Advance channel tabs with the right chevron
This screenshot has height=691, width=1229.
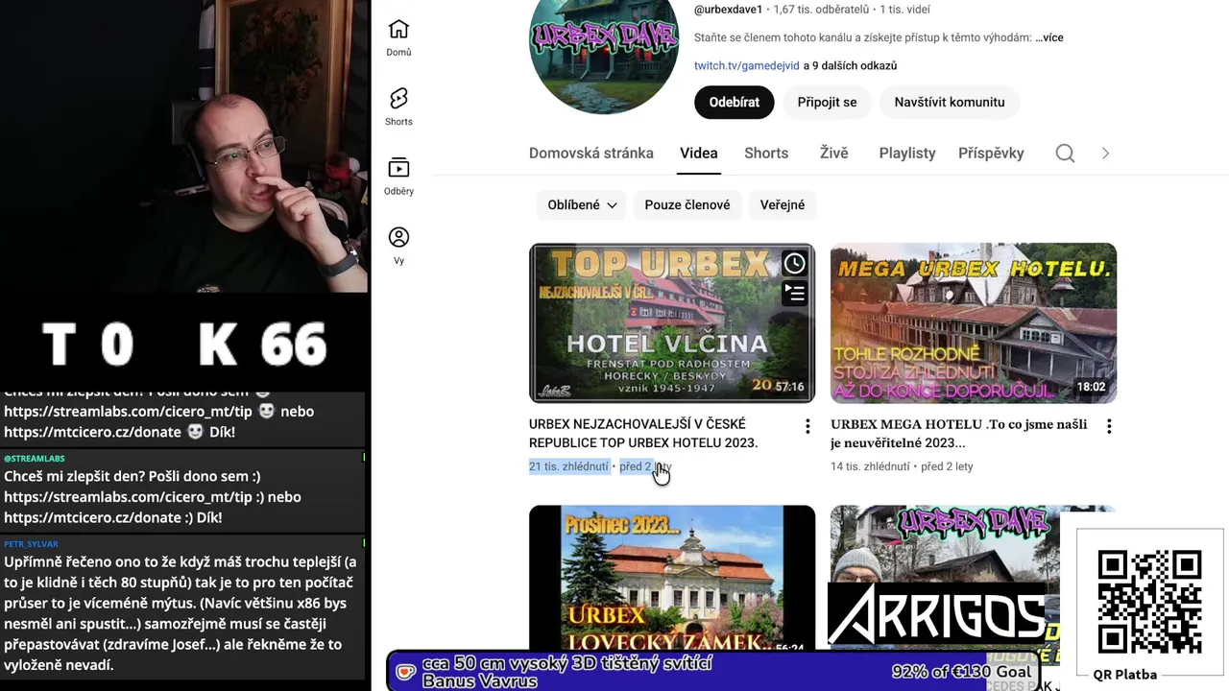pyautogui.click(x=1105, y=154)
